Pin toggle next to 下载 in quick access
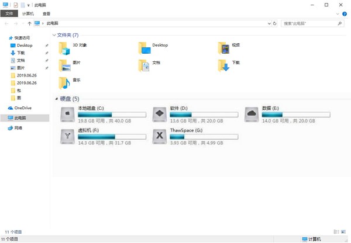 (x=47, y=53)
